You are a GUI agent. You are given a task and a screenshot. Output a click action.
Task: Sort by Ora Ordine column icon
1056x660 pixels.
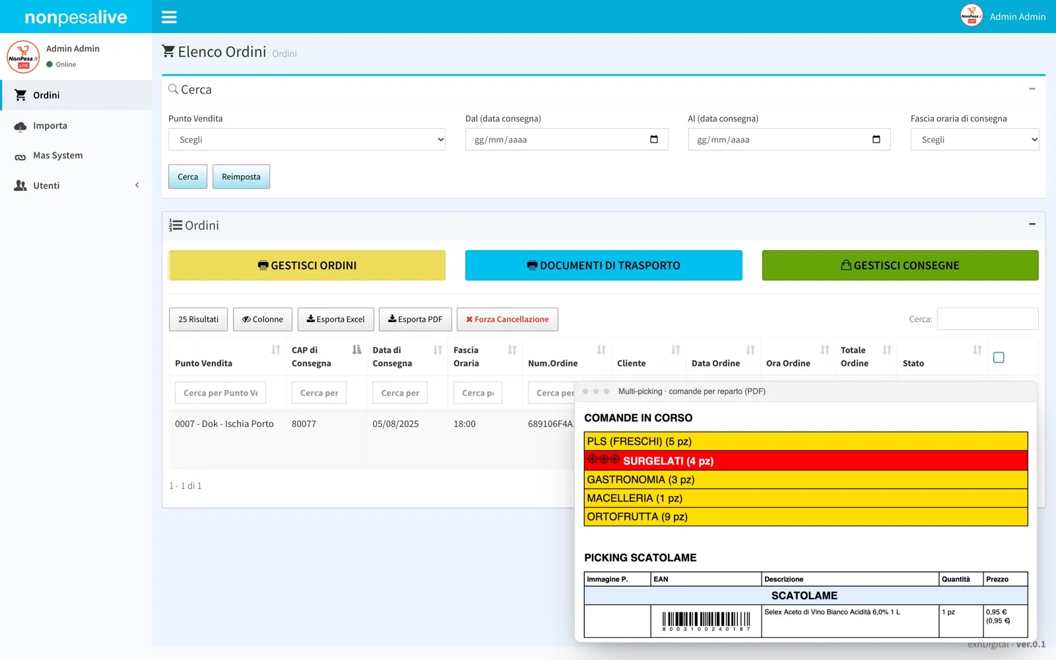[825, 350]
